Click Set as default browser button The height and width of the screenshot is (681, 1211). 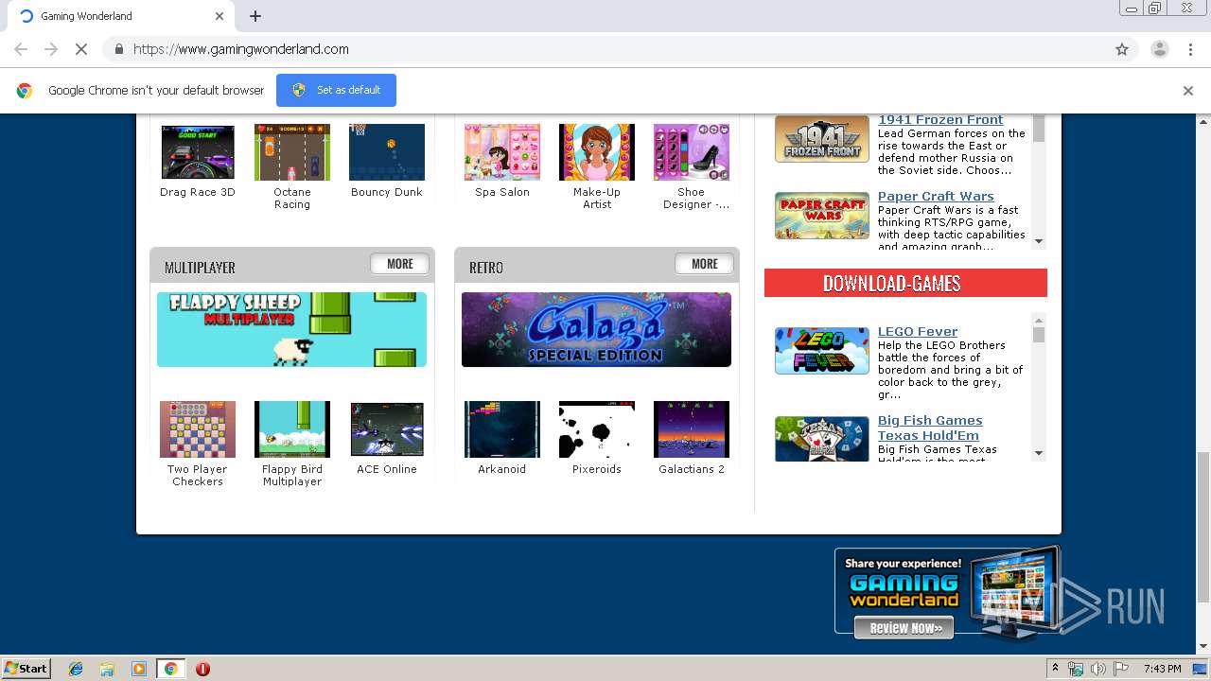pos(336,90)
